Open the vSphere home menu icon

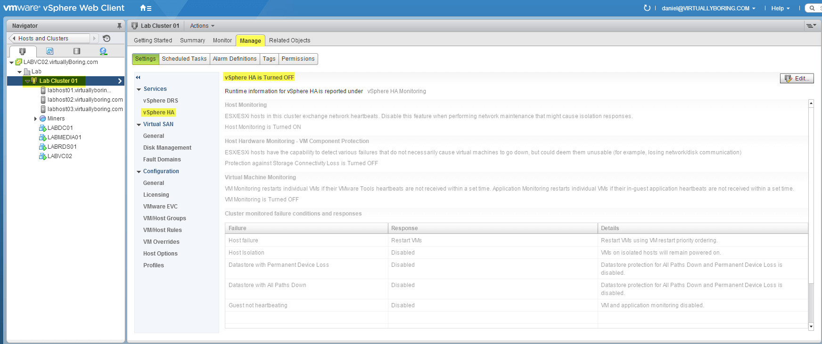coord(146,8)
